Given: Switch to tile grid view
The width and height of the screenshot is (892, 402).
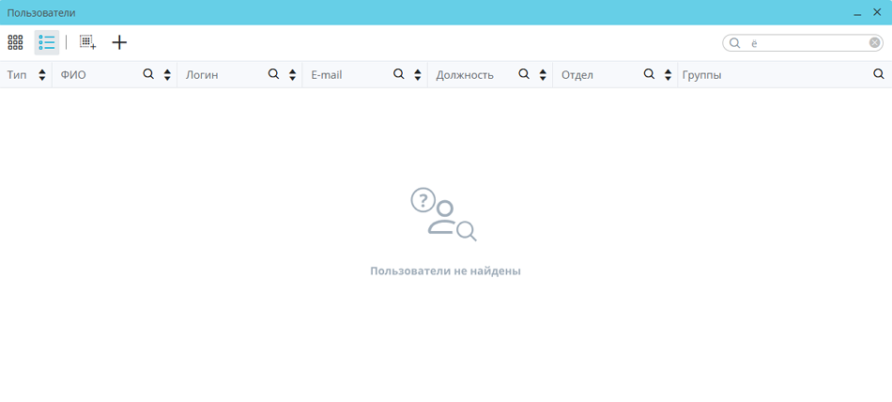Looking at the screenshot, I should (x=15, y=42).
